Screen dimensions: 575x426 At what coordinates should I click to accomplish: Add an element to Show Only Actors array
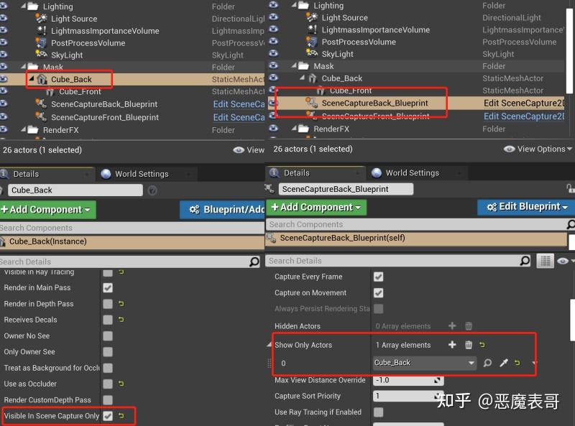(451, 344)
